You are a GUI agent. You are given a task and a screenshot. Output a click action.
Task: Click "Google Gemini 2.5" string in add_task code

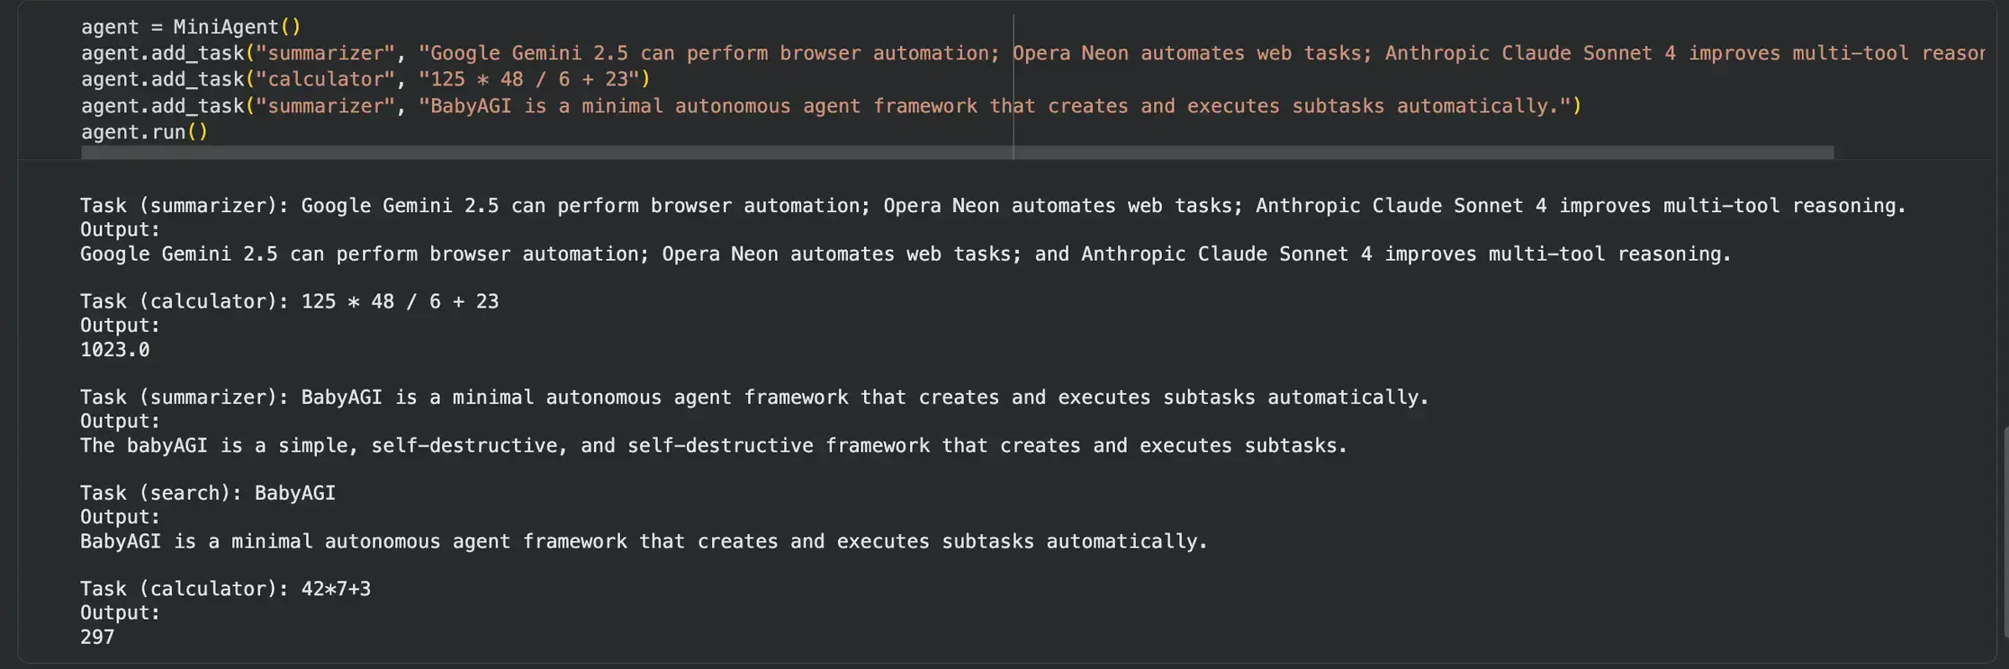pyautogui.click(x=522, y=53)
